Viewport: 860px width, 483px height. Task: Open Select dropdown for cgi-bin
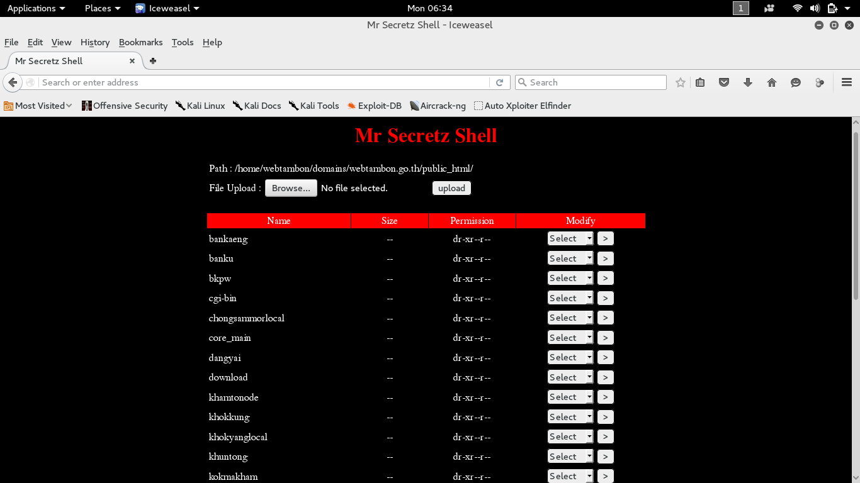[570, 298]
